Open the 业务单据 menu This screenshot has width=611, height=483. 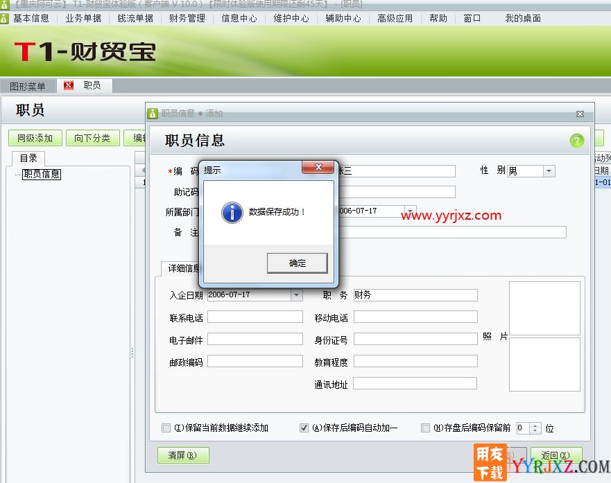83,18
